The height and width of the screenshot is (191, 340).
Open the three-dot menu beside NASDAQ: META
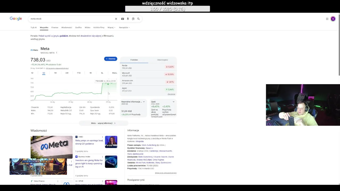(57, 53)
